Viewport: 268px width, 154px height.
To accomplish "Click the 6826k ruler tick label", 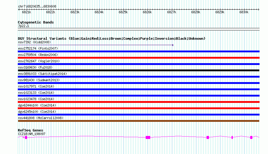I will 147,12.
